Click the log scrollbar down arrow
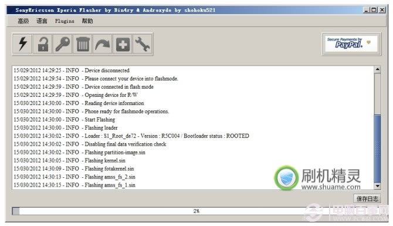This screenshot has height=226, width=393. pos(378,186)
